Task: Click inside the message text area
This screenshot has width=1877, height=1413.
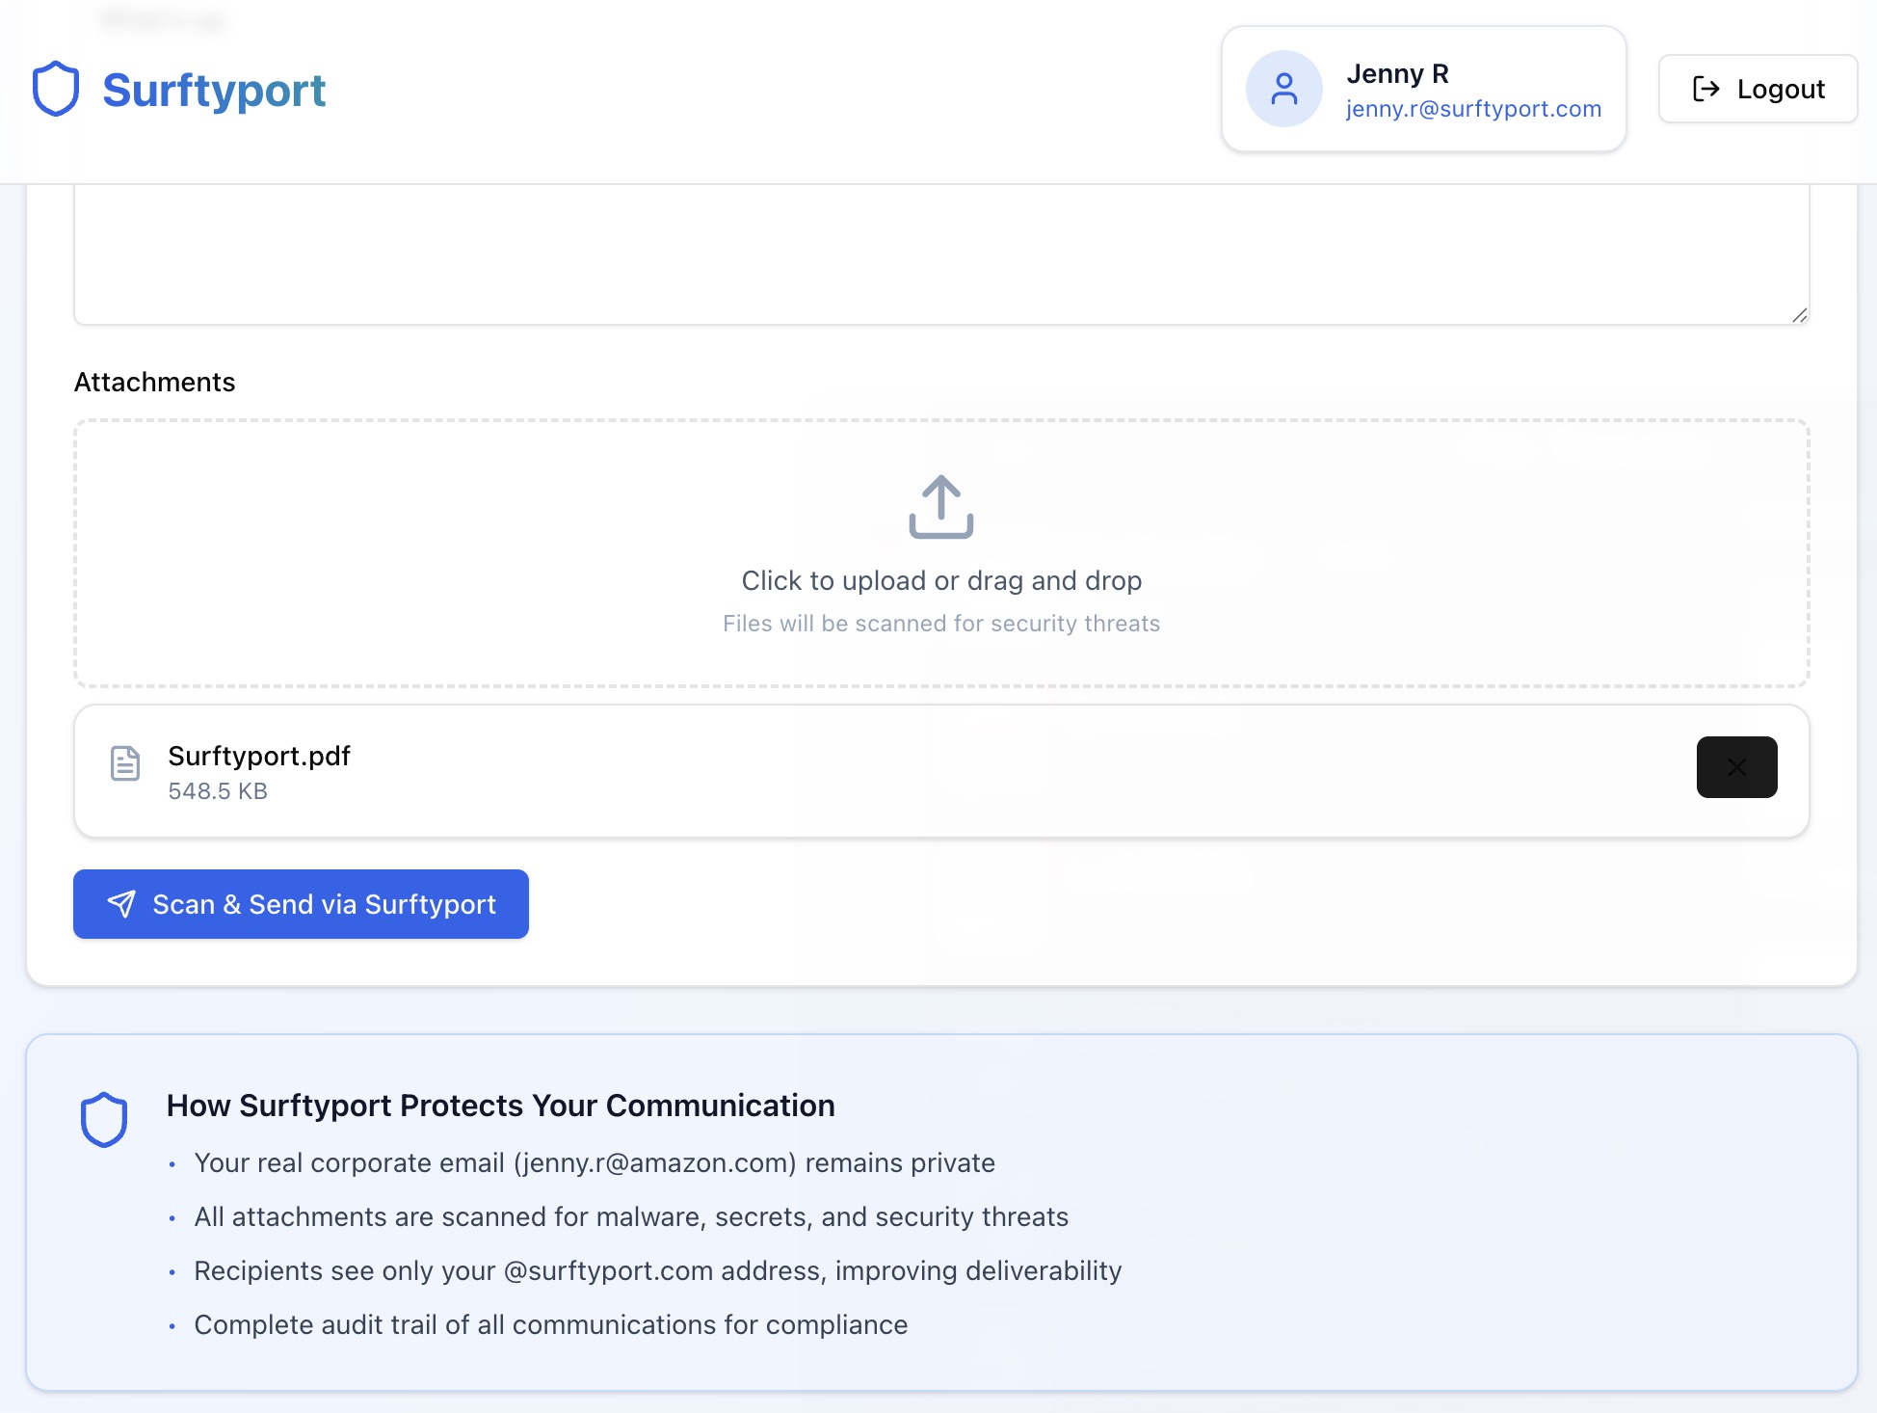Action: pyautogui.click(x=940, y=254)
